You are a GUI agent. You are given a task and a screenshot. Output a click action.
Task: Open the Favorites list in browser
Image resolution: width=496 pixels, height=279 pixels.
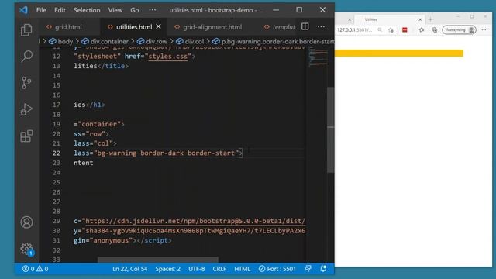(422, 29)
